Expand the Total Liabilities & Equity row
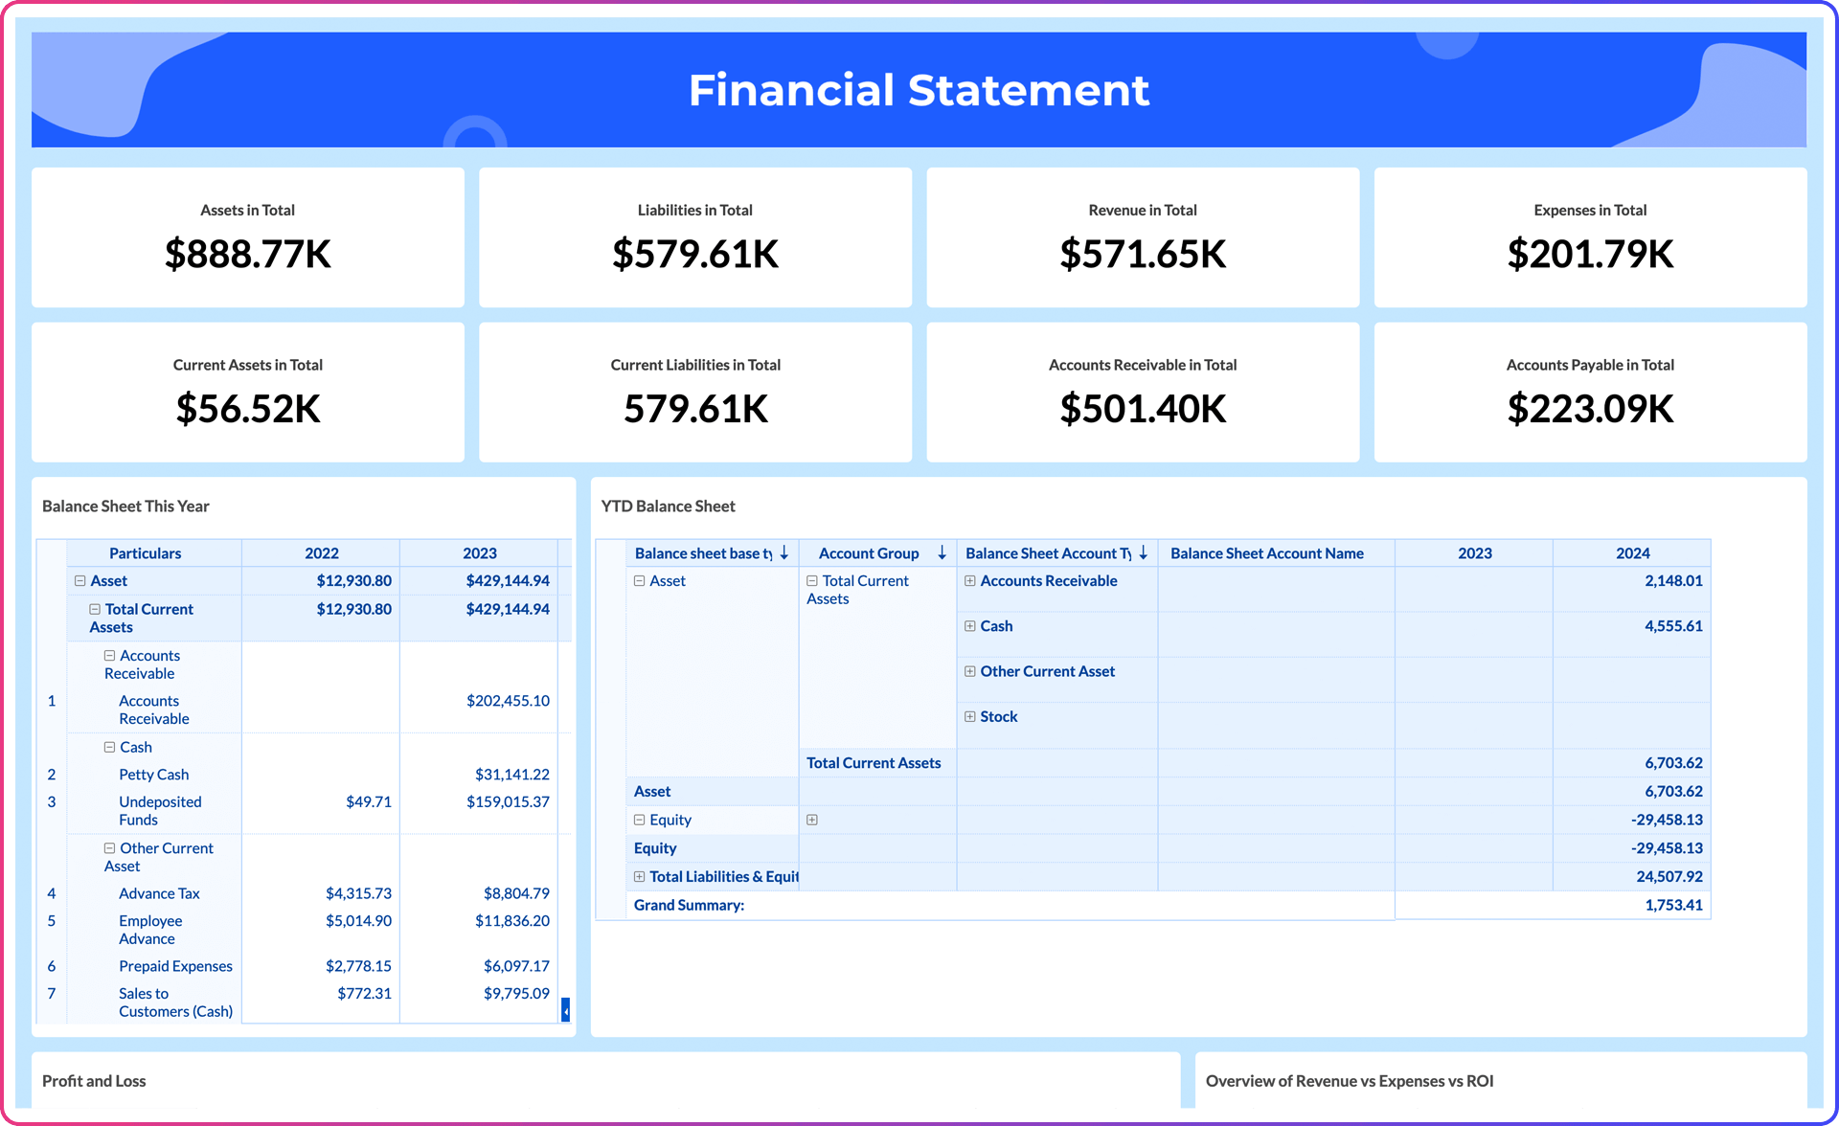The height and width of the screenshot is (1126, 1839). coord(639,876)
